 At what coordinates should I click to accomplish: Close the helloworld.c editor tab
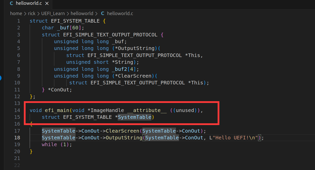[47, 4]
